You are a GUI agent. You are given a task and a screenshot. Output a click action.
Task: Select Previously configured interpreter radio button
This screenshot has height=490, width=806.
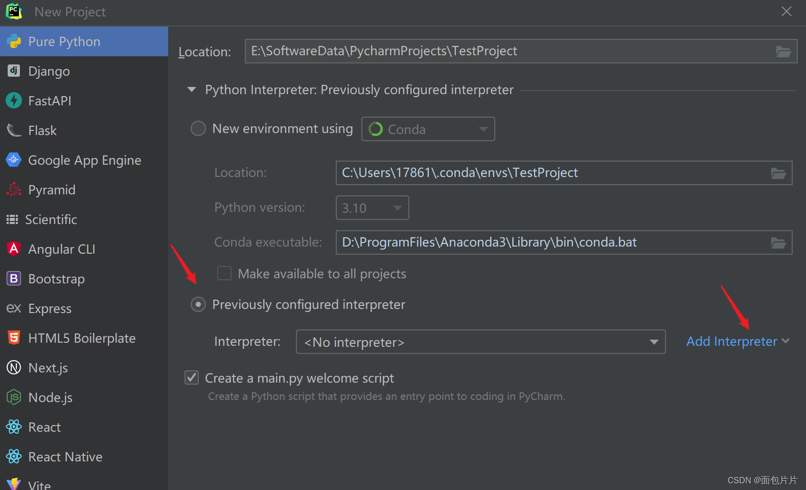pyautogui.click(x=198, y=304)
